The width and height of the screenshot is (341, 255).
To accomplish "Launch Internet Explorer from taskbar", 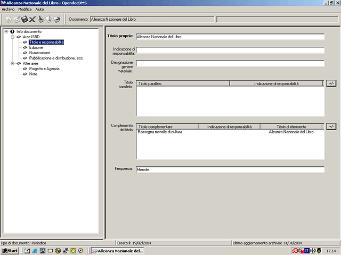I will pyautogui.click(x=35, y=251).
